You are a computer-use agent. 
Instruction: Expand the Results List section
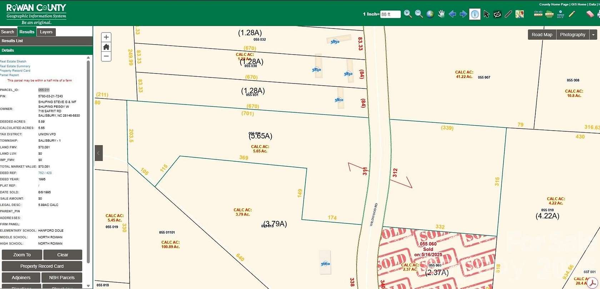[x=46, y=41]
